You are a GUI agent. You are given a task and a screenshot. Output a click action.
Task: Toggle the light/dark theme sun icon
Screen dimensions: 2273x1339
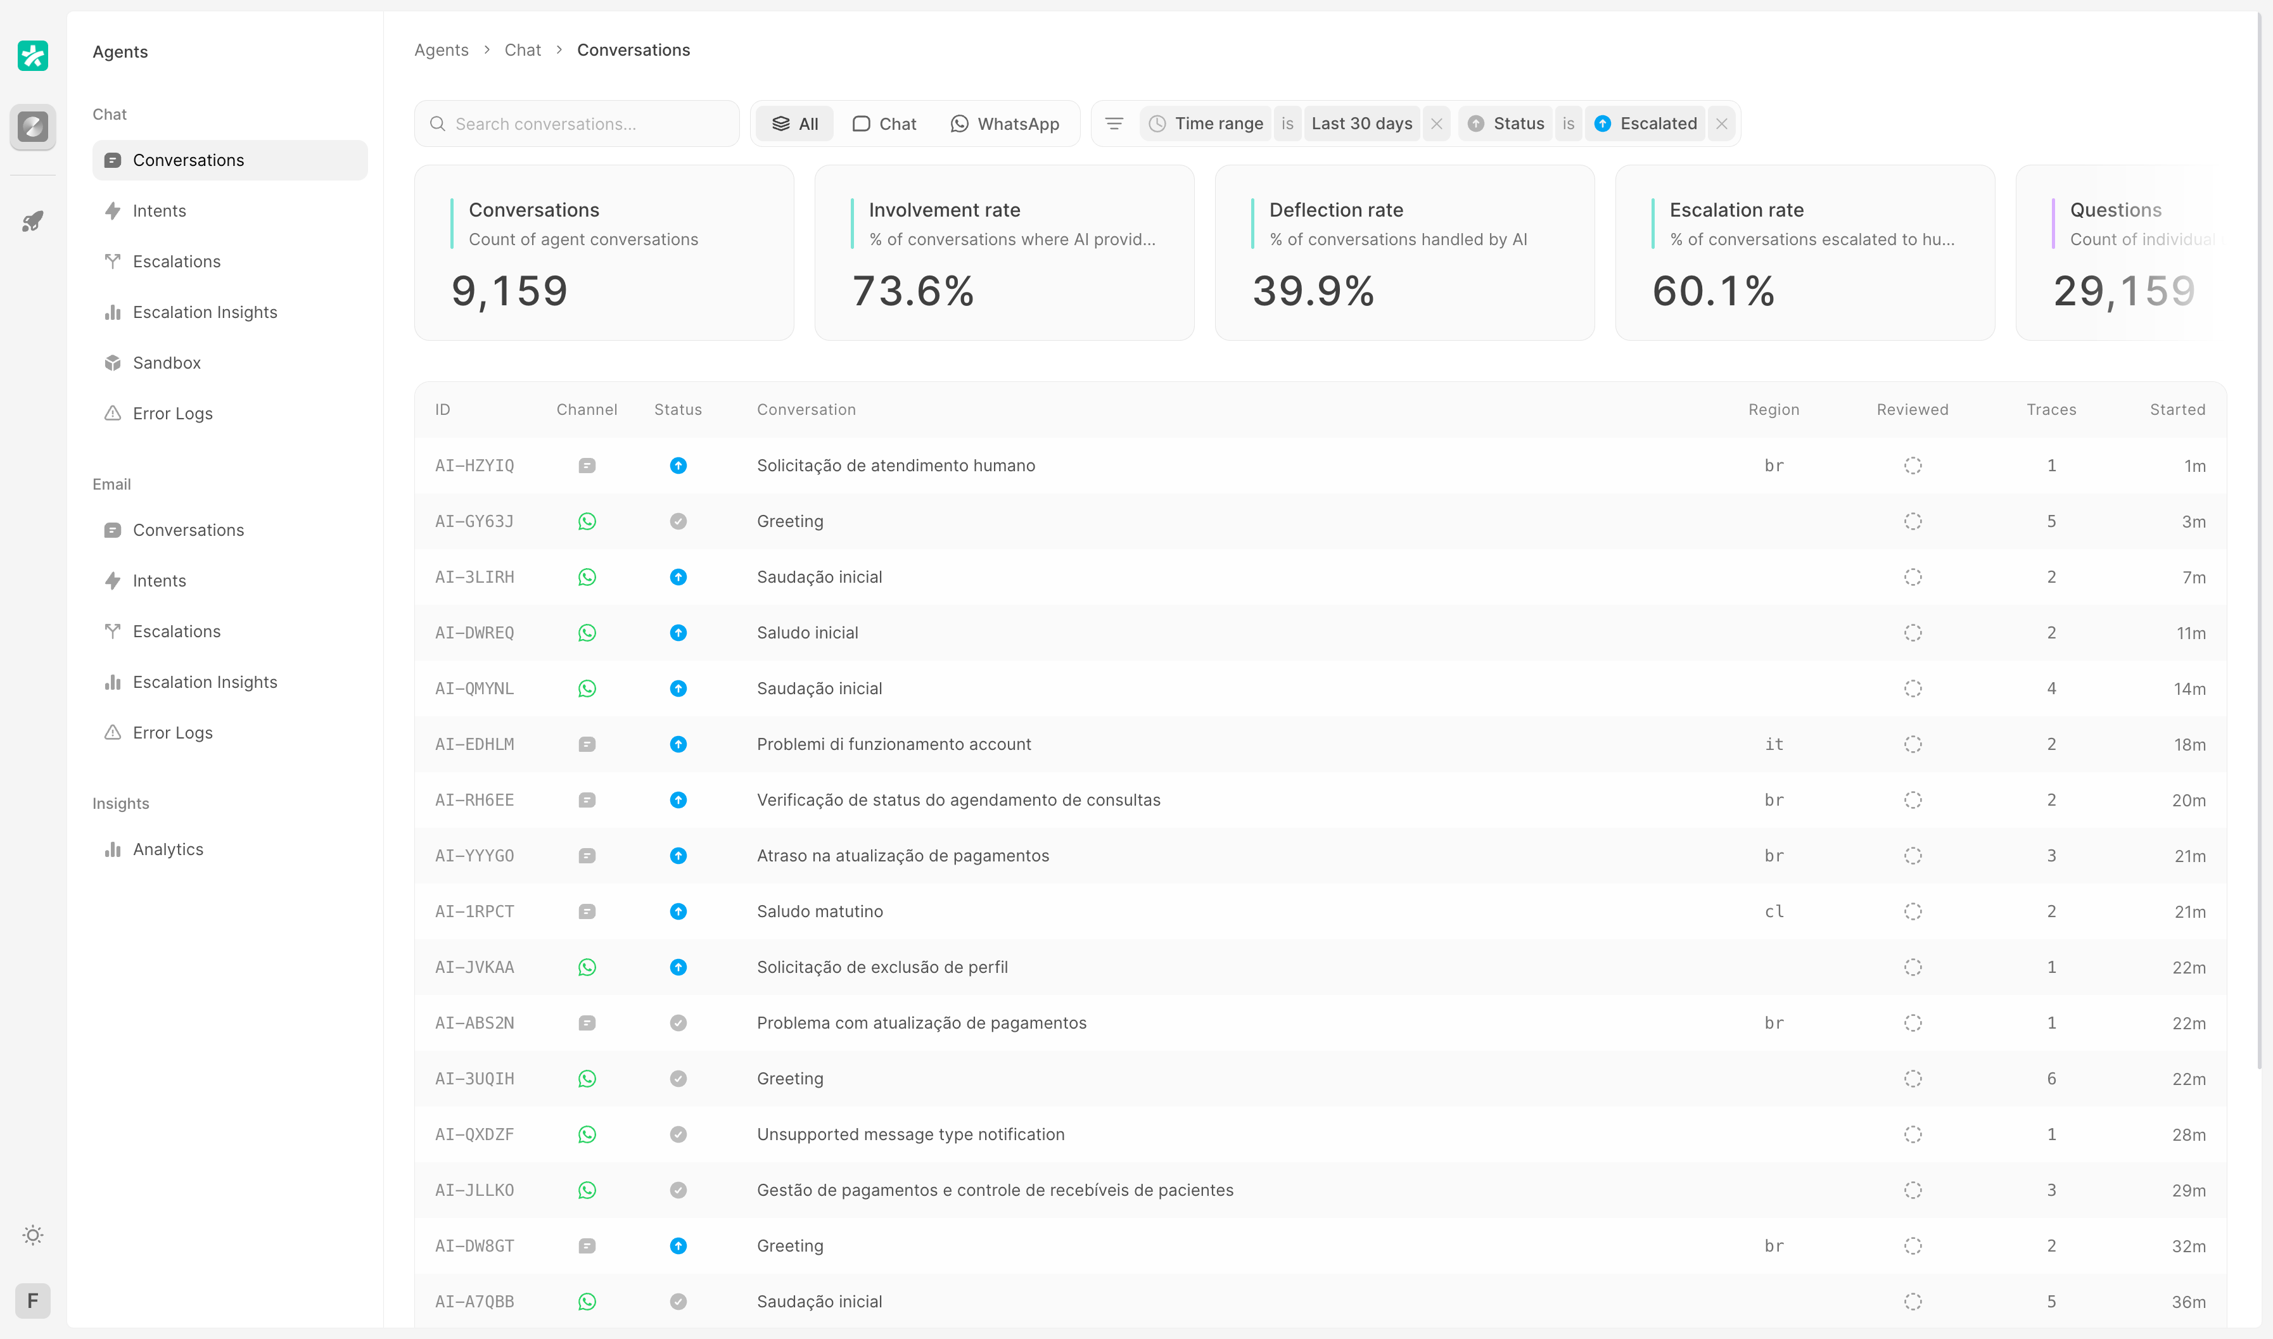point(34,1235)
